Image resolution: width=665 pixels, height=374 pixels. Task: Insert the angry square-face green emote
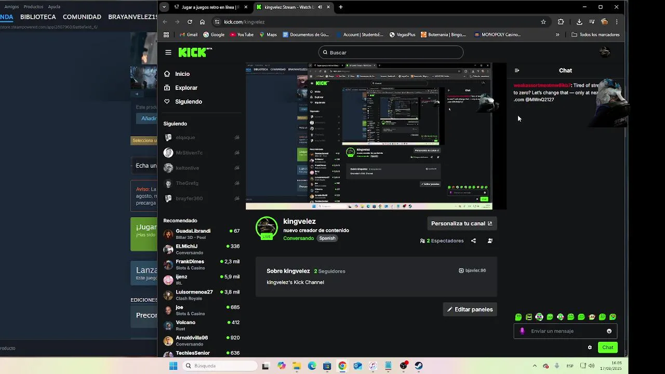tap(529, 317)
